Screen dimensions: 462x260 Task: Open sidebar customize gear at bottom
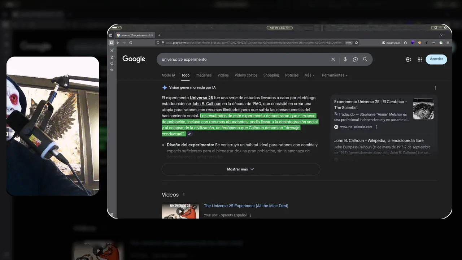112,214
